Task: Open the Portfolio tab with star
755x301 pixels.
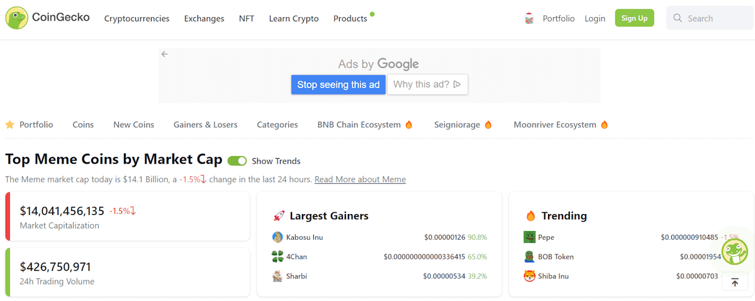Action: [x=29, y=125]
